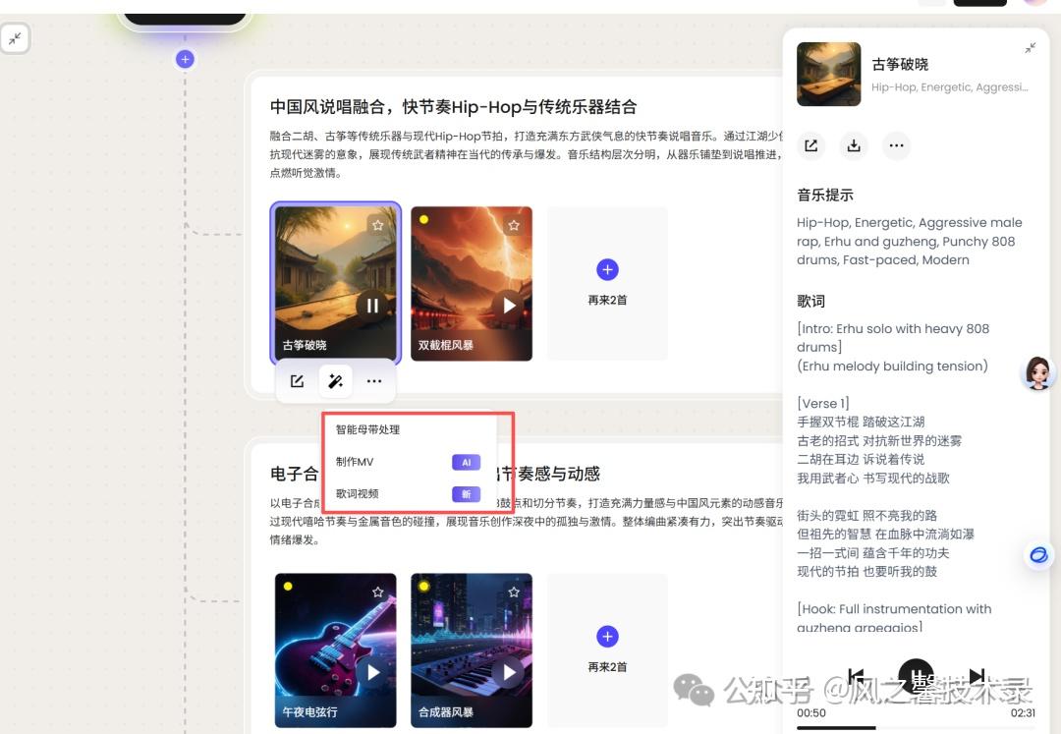Click the more options dots in the right panel
Screen dimensions: 1061x734
(x=896, y=145)
